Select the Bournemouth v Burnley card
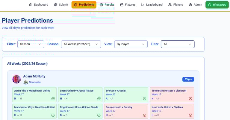The width and height of the screenshot is (230, 120). click(126, 111)
